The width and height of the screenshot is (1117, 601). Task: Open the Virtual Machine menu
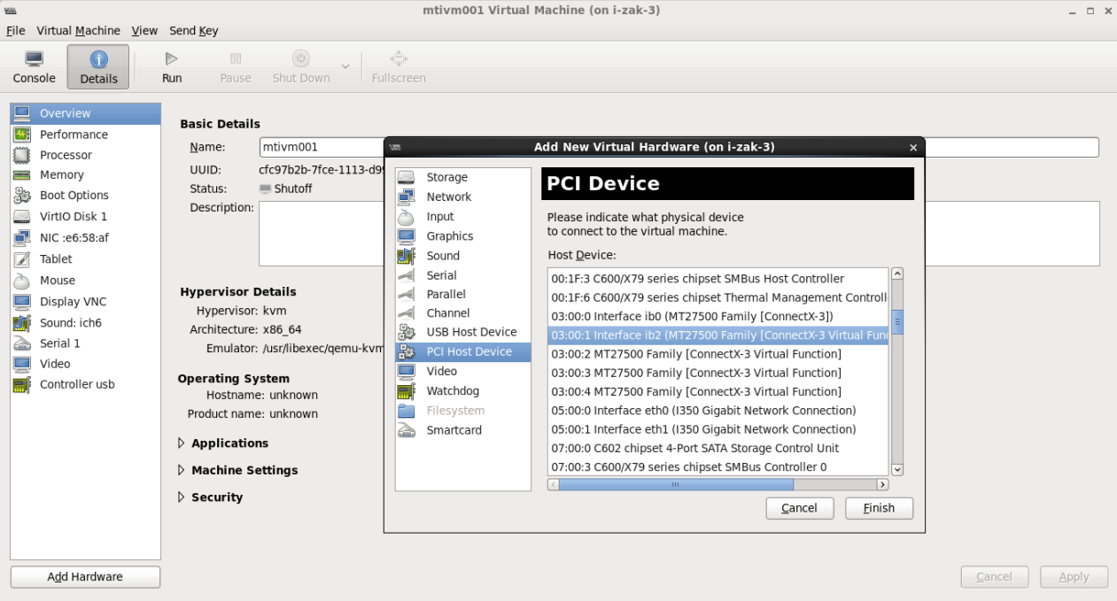point(78,30)
